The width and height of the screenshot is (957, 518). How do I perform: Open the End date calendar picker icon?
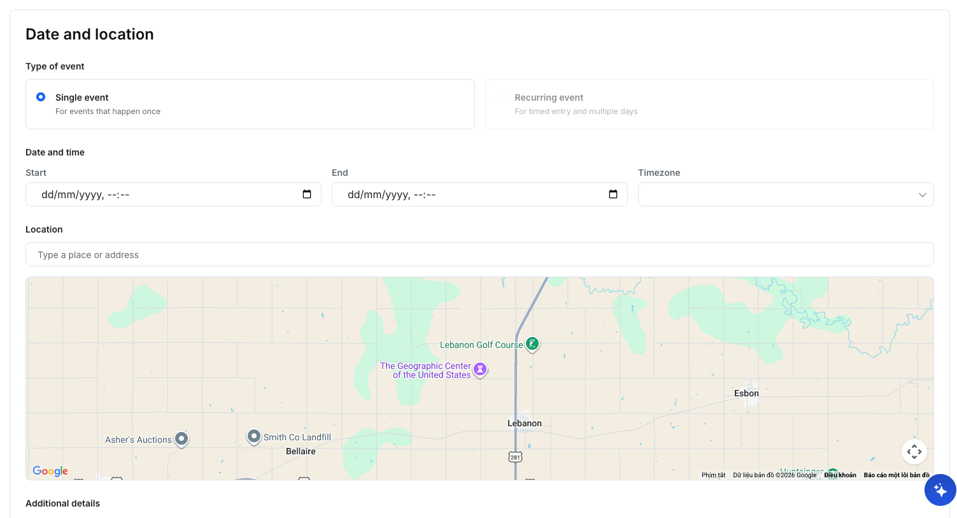pyautogui.click(x=613, y=194)
